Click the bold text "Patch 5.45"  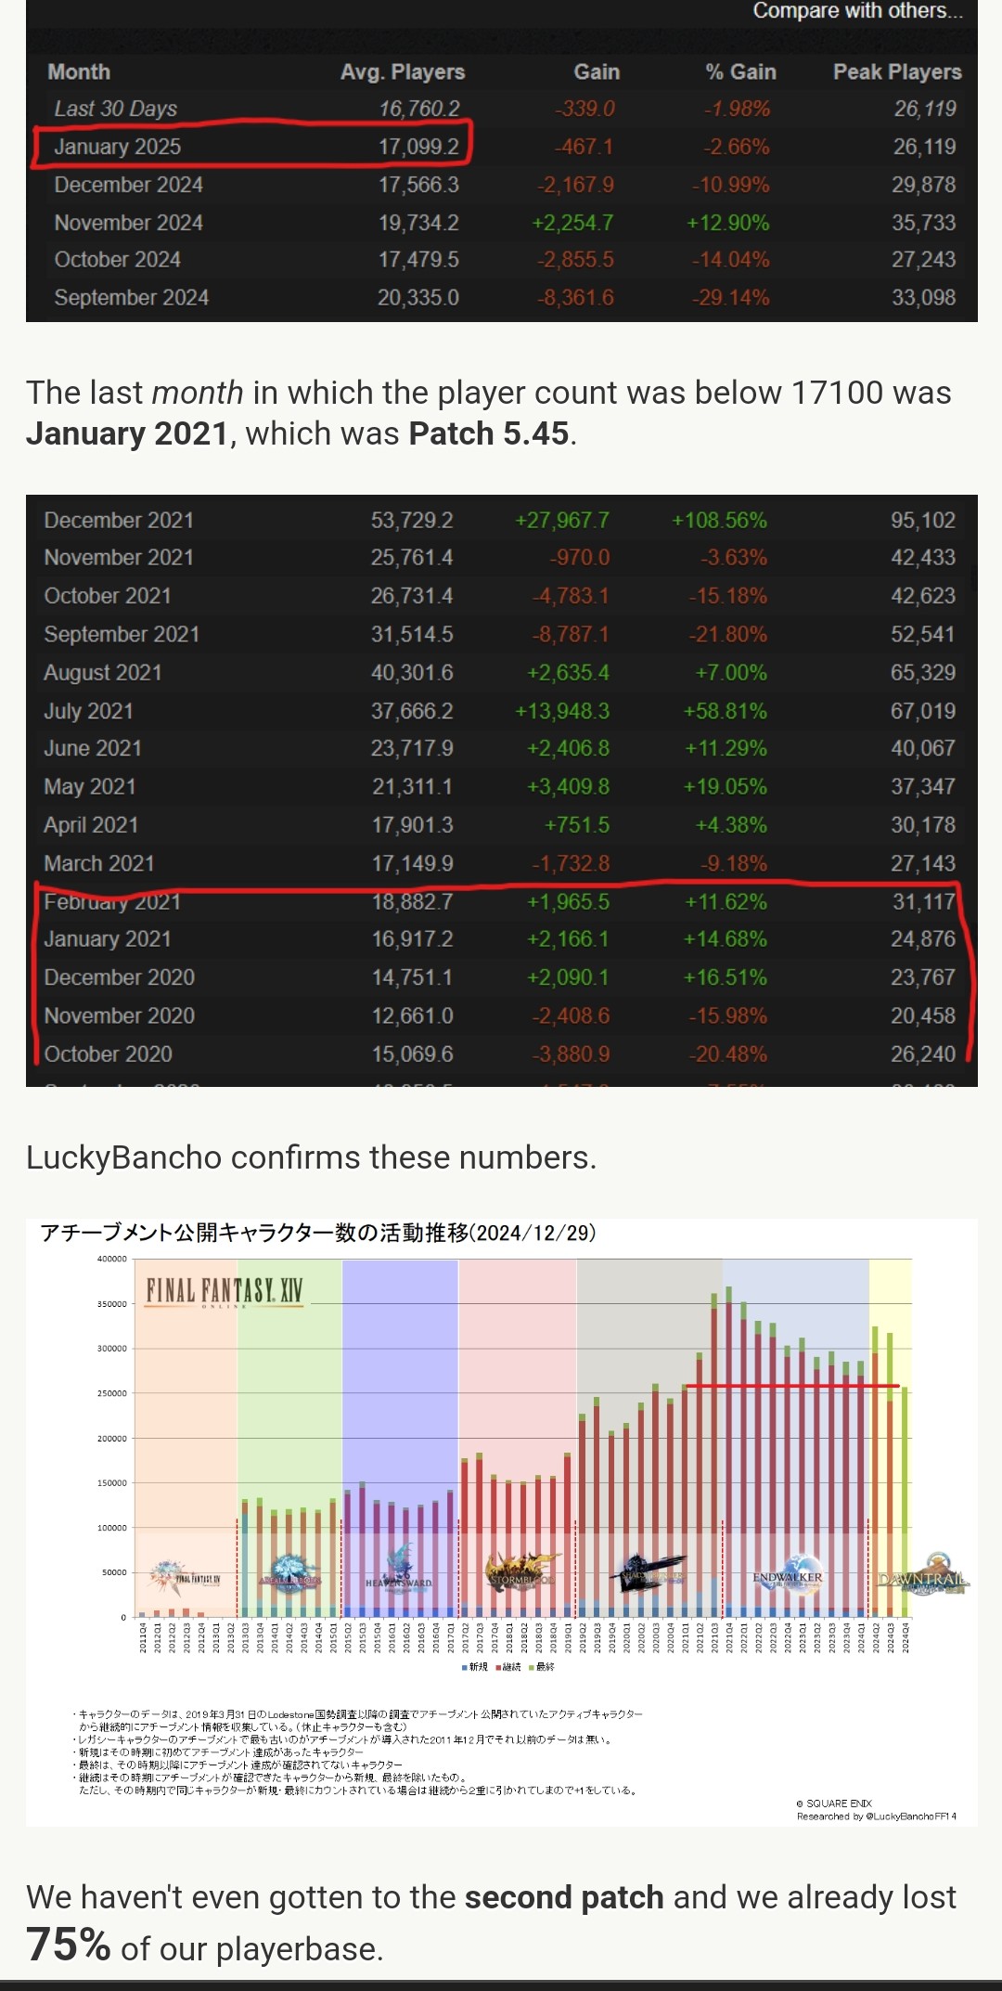point(488,433)
